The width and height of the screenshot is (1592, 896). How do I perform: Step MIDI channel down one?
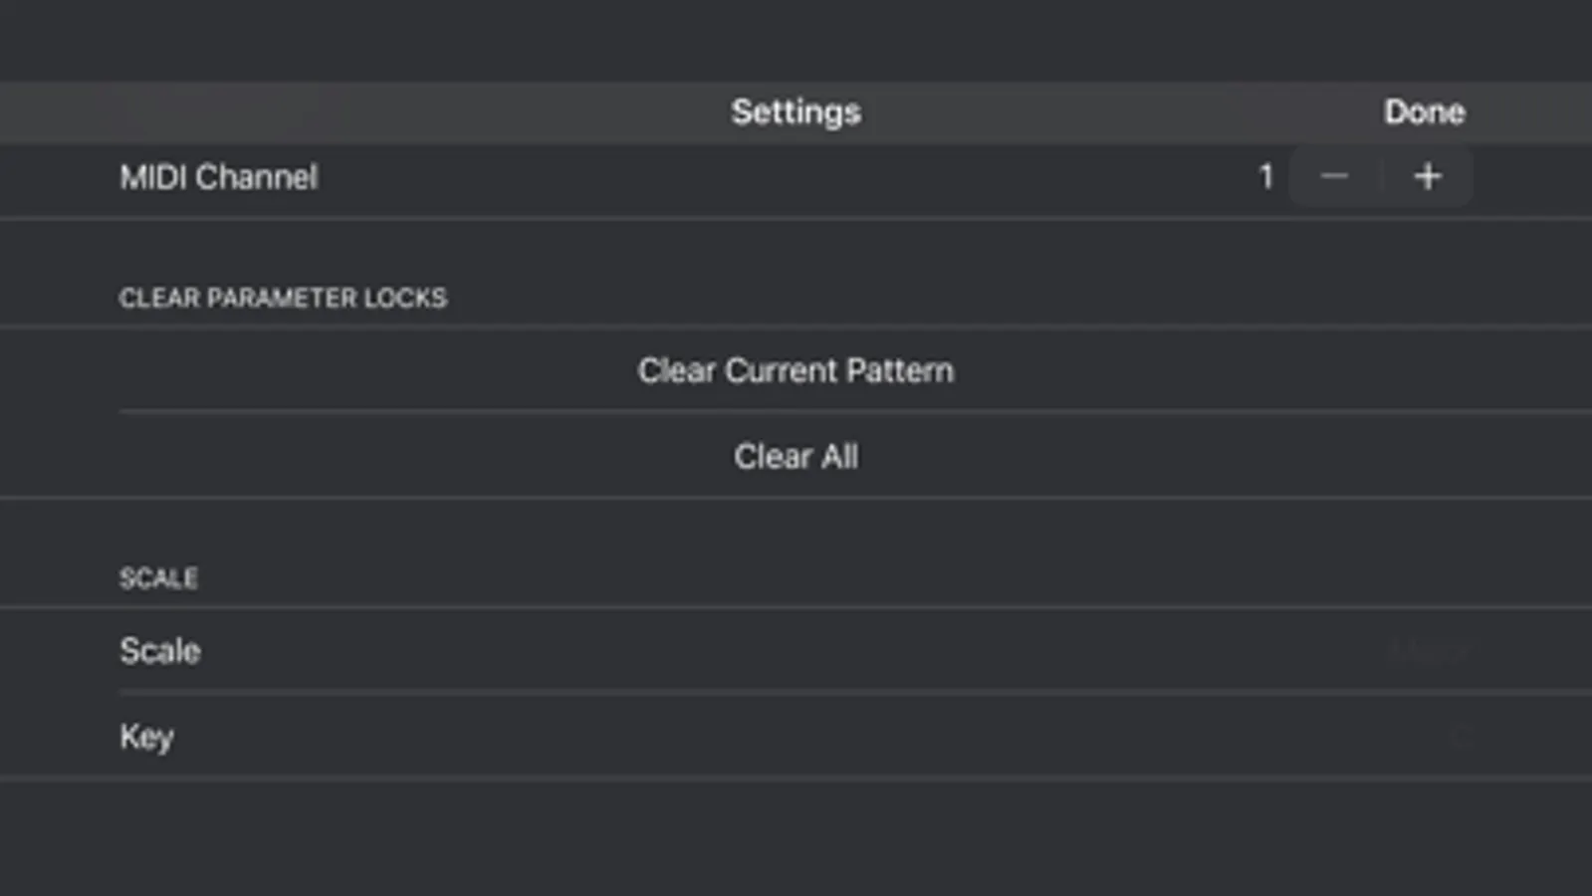pos(1334,177)
